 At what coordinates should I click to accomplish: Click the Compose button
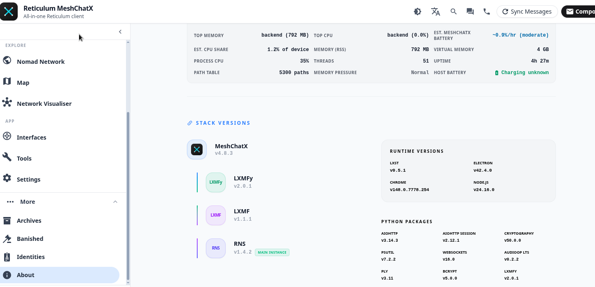(579, 12)
